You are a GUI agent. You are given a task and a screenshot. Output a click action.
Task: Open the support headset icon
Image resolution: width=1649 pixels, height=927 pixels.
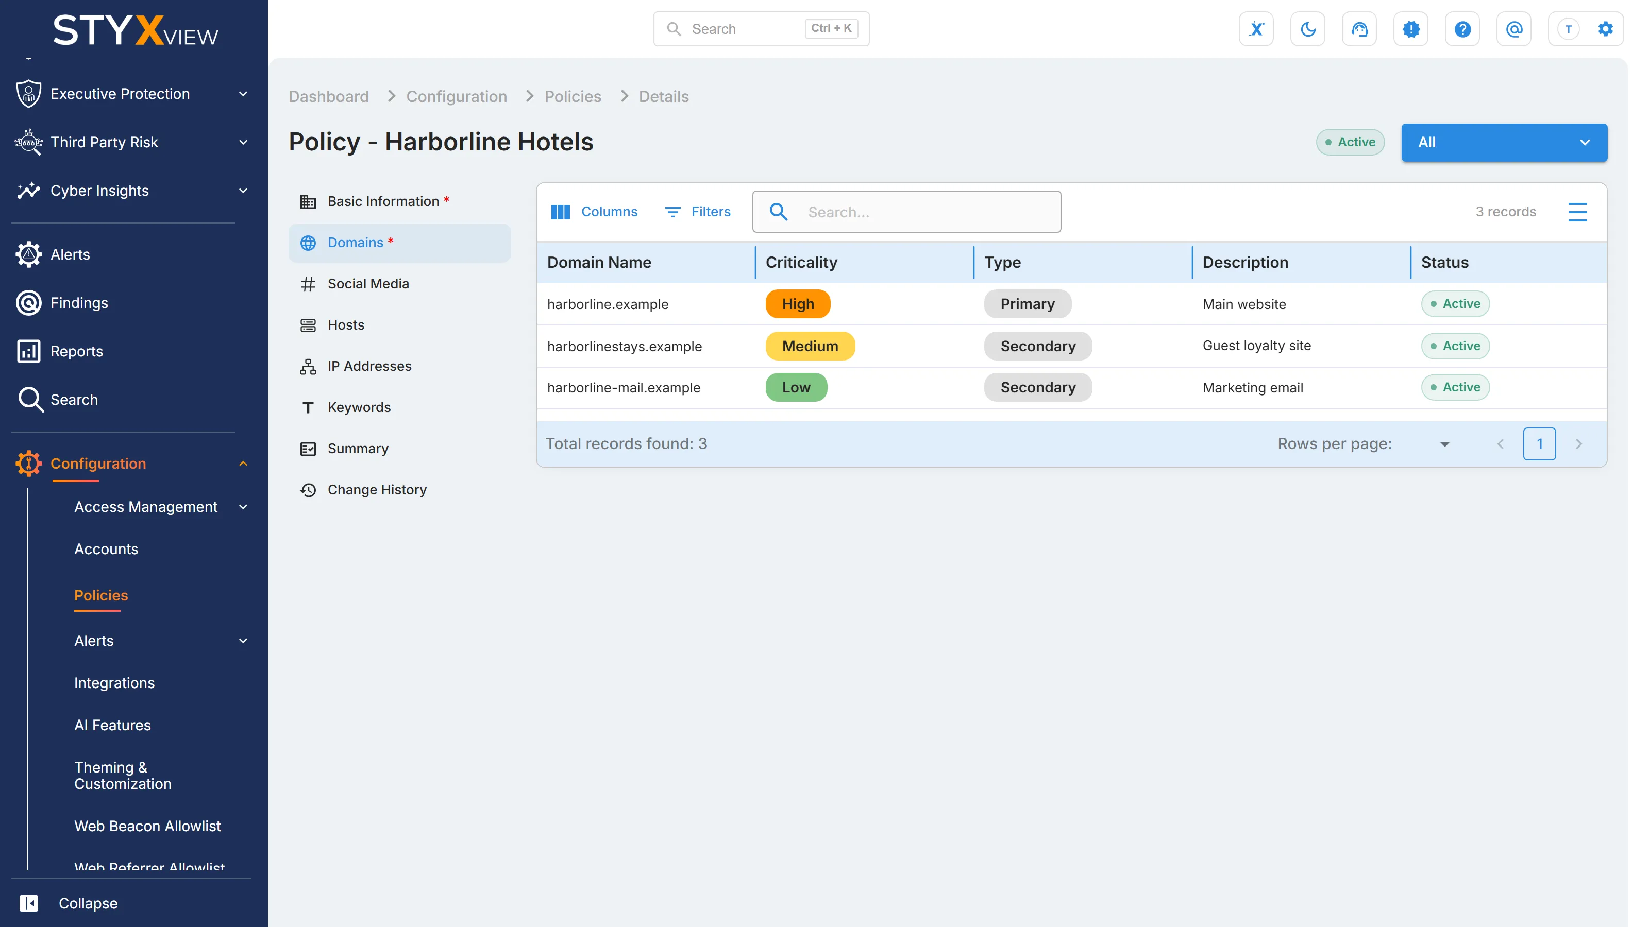pyautogui.click(x=1359, y=29)
